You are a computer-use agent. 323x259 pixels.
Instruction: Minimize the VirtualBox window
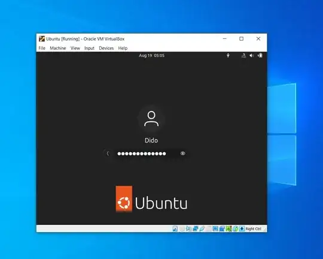point(225,38)
